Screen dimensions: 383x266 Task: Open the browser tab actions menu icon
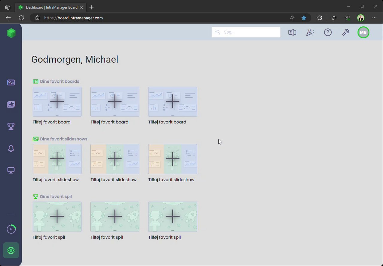tap(8, 7)
